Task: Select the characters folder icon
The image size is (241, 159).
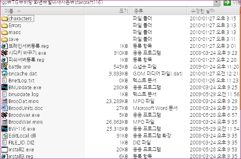Action: pyautogui.click(x=4, y=19)
